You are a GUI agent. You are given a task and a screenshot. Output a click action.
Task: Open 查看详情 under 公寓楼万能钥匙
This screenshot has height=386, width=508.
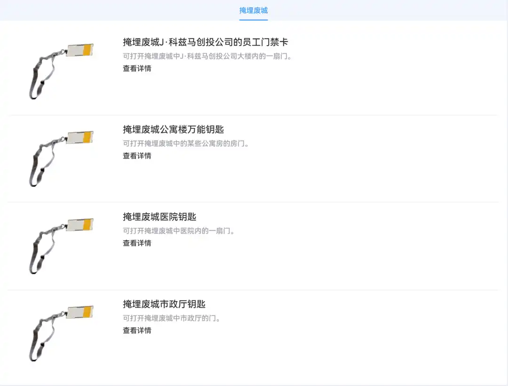(x=137, y=156)
